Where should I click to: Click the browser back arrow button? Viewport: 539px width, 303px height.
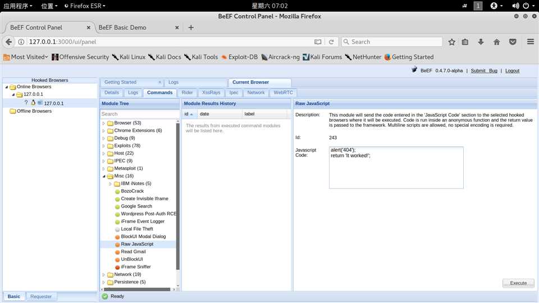8,42
